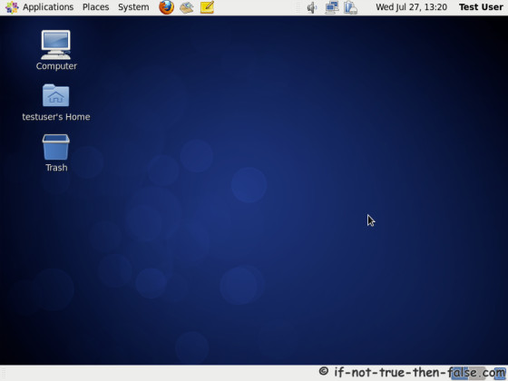Open the clock showing Wed Jul 27, 13:20
The image size is (508, 381).
pyautogui.click(x=412, y=7)
